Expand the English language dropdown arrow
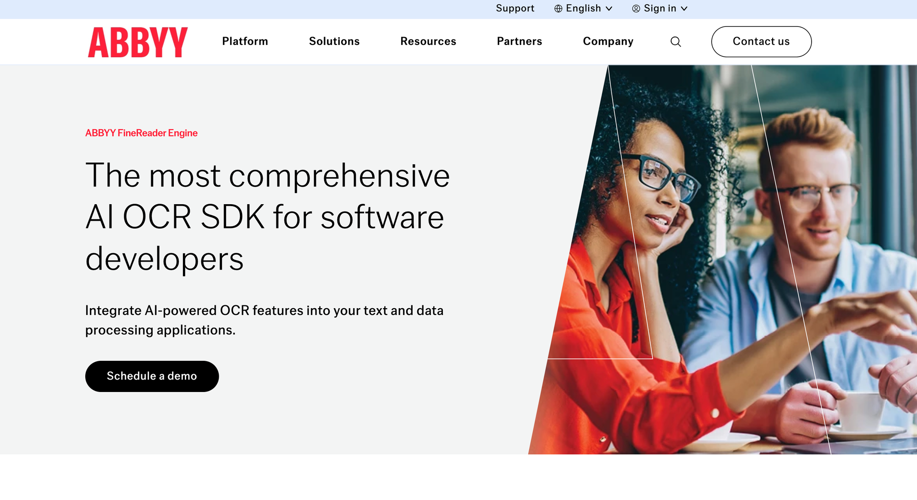Screen dimensions: 917x500 pos(609,9)
